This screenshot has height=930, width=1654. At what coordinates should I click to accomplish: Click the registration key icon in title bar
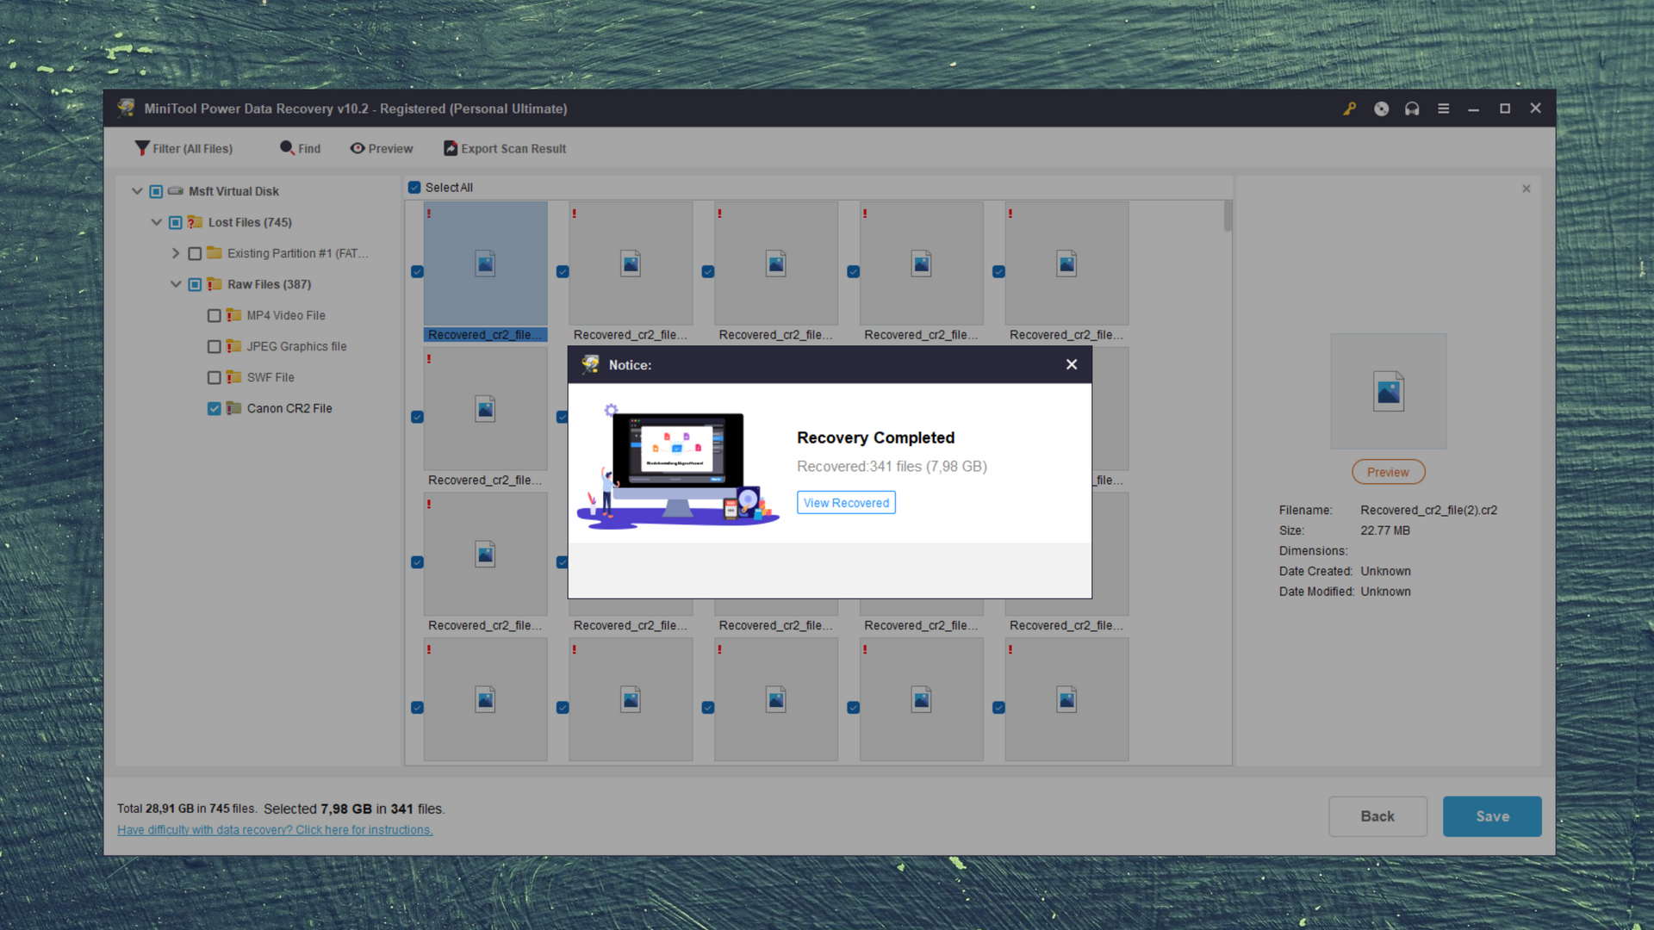tap(1349, 108)
